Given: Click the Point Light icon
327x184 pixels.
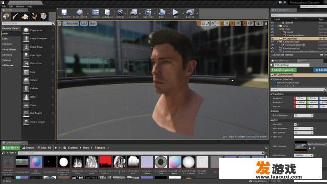Looking at the screenshot, I should 26,55.
